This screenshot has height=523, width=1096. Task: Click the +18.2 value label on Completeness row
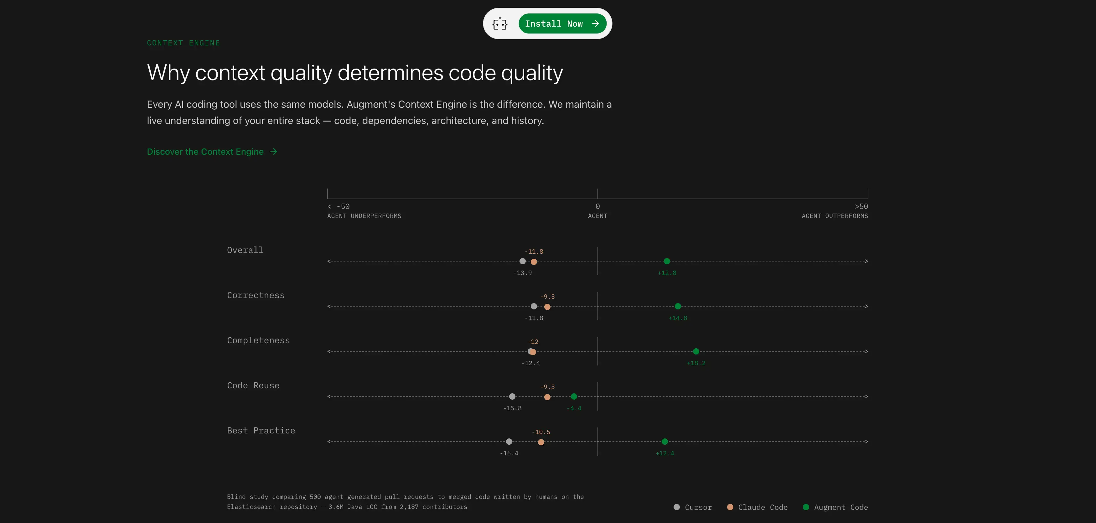point(696,363)
